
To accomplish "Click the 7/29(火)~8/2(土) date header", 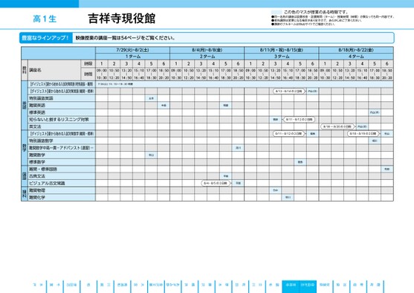I will click(x=132, y=50).
